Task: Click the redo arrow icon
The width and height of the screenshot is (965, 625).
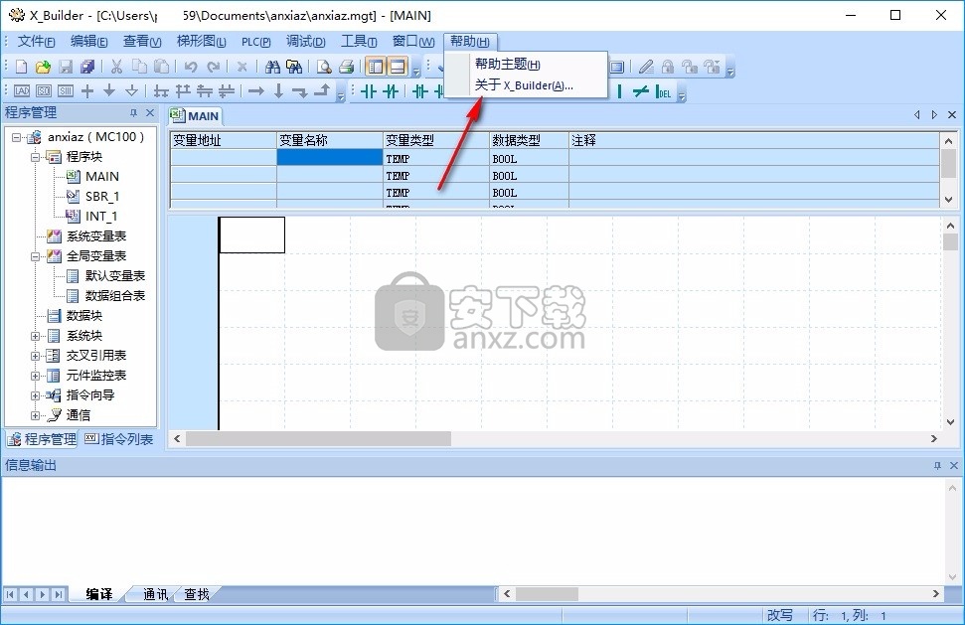Action: coord(213,67)
